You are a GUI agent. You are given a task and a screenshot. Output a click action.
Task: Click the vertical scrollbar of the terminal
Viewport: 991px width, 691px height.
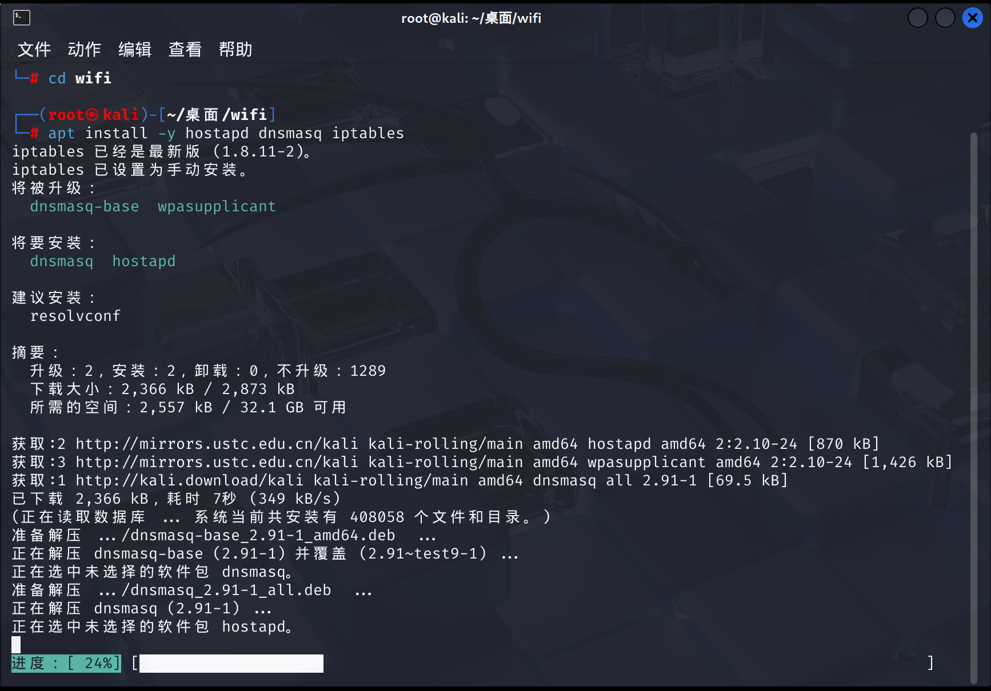[974, 408]
